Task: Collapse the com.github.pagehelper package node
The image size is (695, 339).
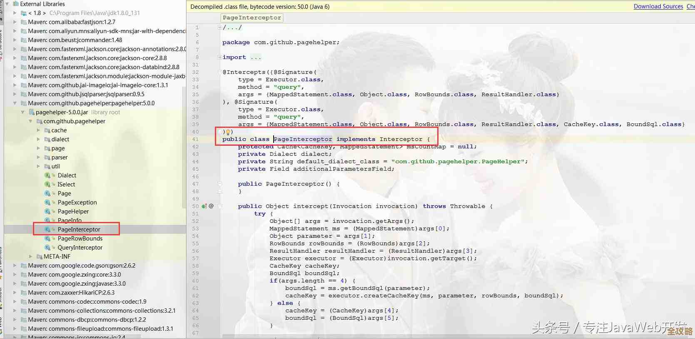Action: click(30, 121)
